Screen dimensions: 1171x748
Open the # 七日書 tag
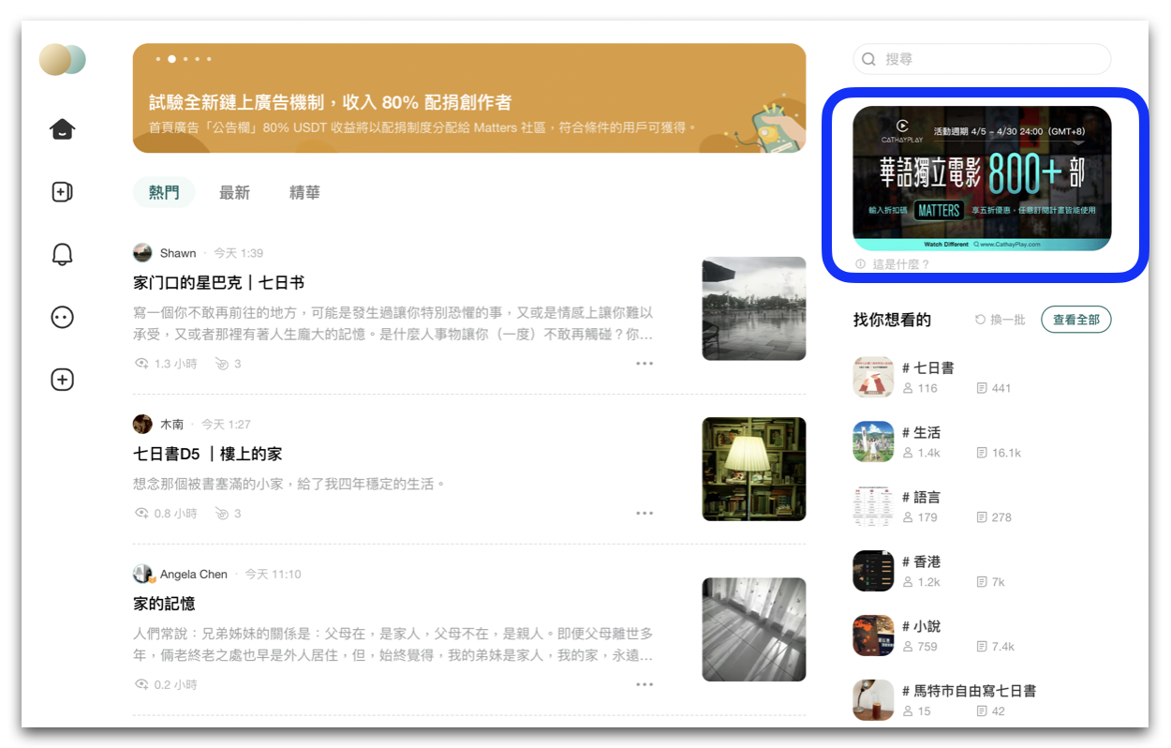click(927, 368)
